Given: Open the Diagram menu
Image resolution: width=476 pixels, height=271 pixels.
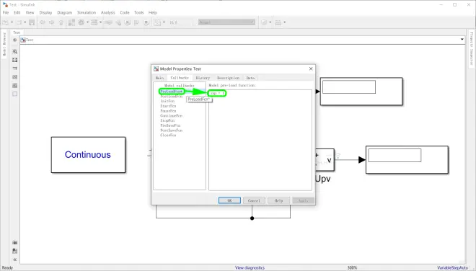Looking at the screenshot, I should point(65,12).
